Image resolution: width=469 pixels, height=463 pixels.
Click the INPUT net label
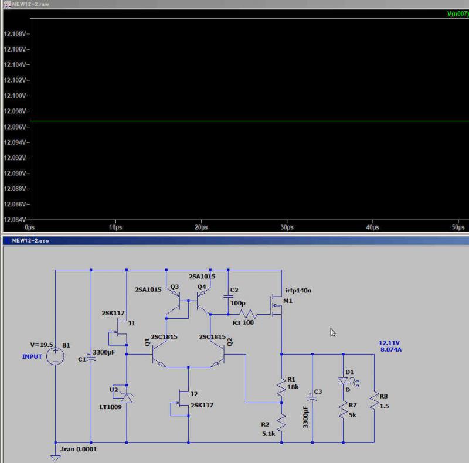click(32, 356)
